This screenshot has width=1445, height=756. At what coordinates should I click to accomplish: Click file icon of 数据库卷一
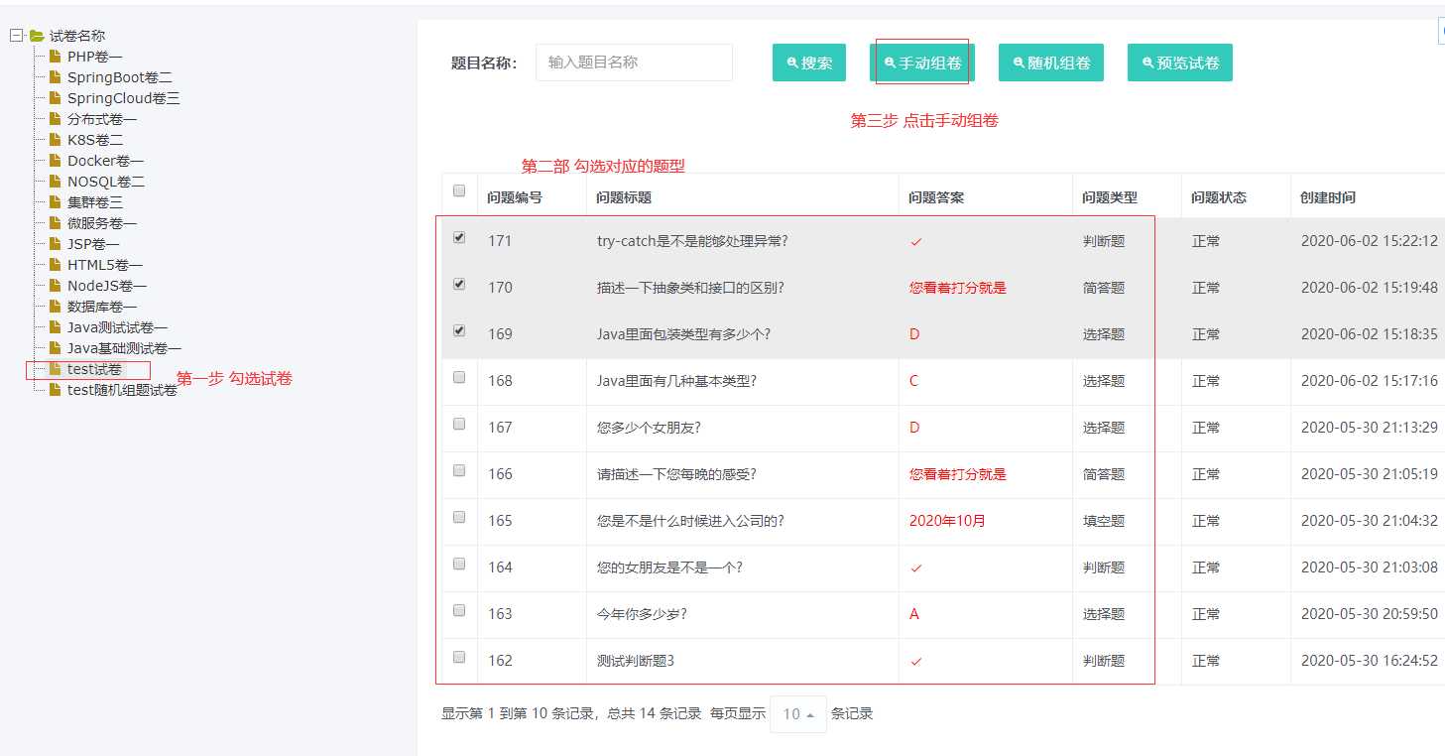(56, 307)
